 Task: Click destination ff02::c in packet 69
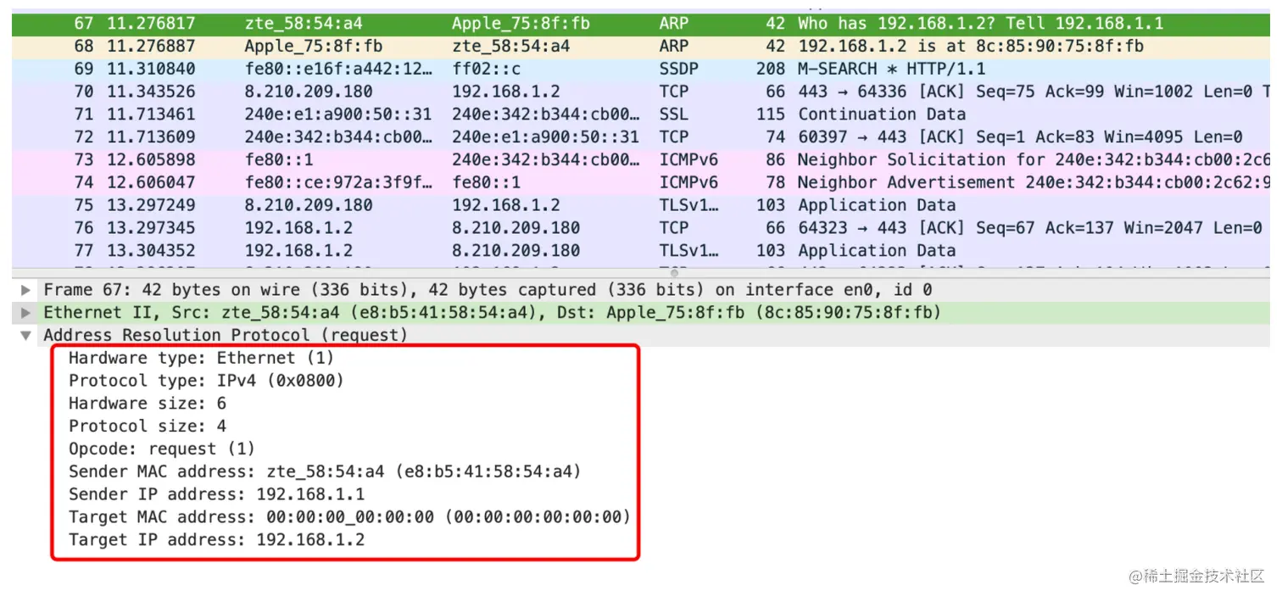coord(486,69)
